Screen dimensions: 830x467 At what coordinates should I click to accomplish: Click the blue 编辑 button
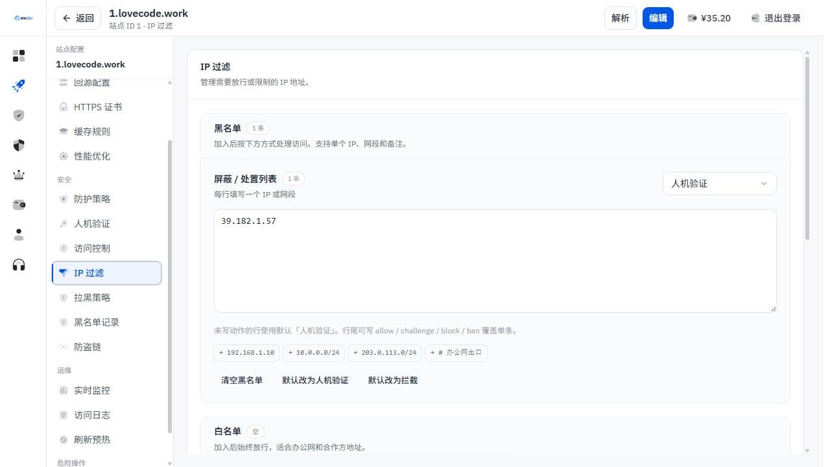(x=658, y=18)
